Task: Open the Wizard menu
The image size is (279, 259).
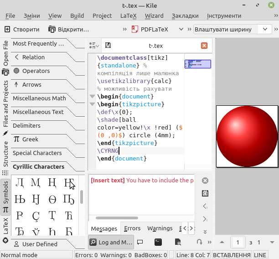Action: (x=154, y=16)
